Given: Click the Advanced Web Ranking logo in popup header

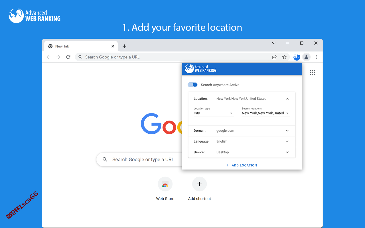Looking at the screenshot, I should [x=200, y=69].
